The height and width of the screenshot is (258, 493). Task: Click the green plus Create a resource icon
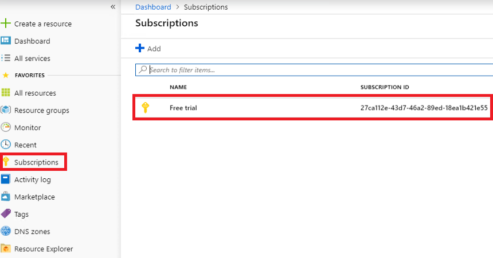click(x=6, y=24)
